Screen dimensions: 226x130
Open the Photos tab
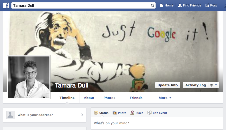[109, 98]
